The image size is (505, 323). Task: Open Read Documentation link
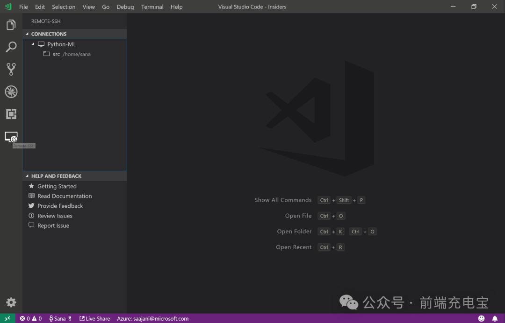pyautogui.click(x=65, y=196)
